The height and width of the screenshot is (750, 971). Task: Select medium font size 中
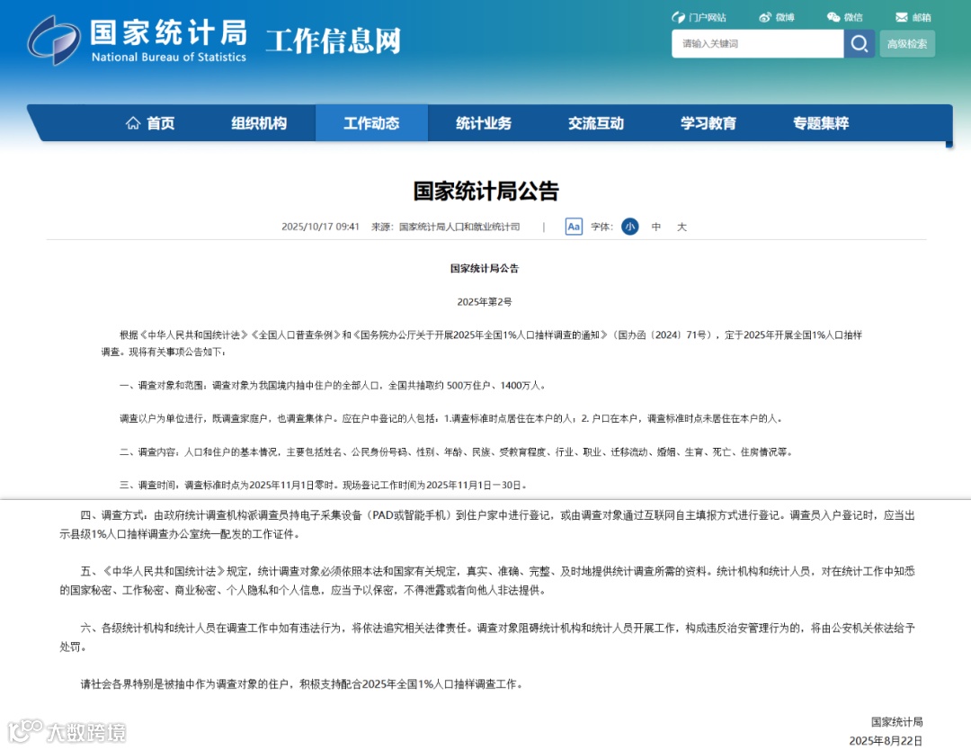(x=655, y=227)
